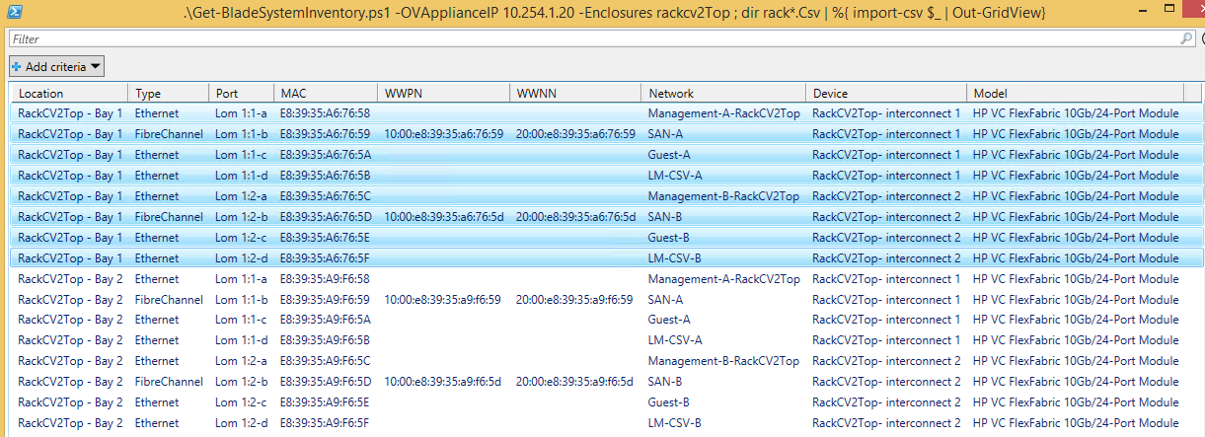Click Guest-B network cell in Bay 2 row

pyautogui.click(x=669, y=402)
